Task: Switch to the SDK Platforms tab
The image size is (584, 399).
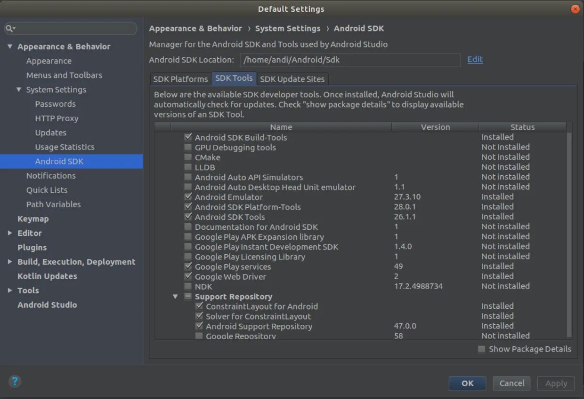Action: (x=180, y=79)
